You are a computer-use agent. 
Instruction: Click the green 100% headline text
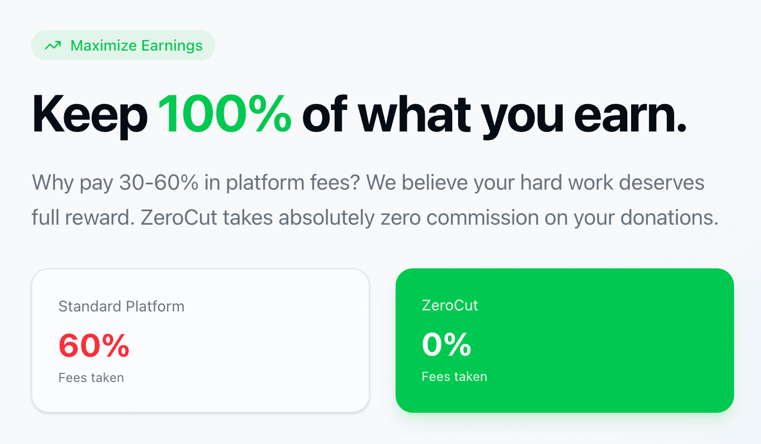point(224,115)
